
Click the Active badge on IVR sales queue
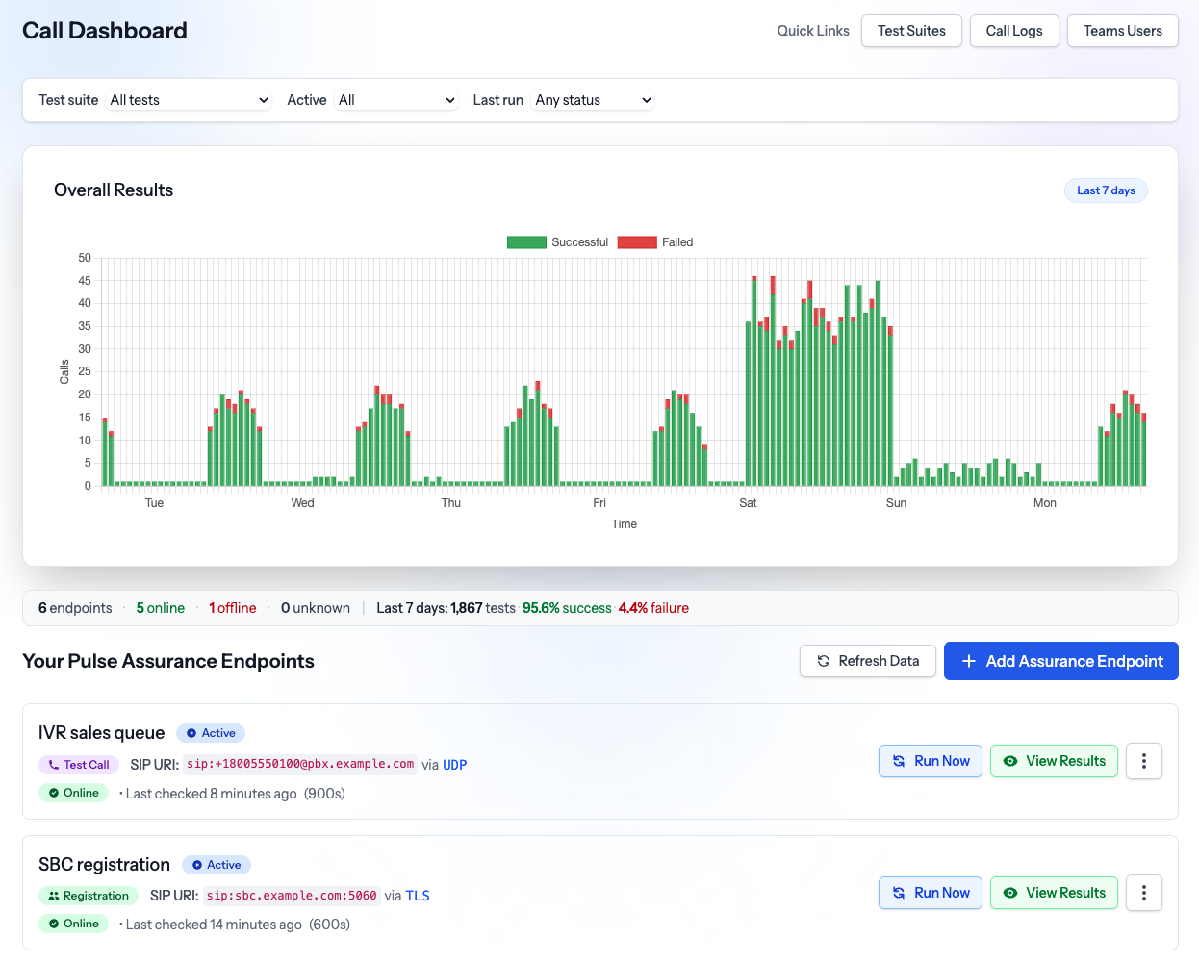coord(211,733)
